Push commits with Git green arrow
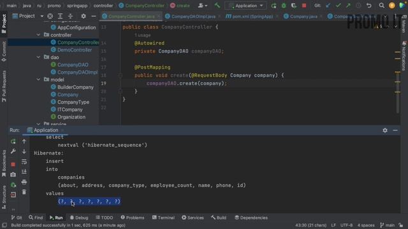408x229 pixels. click(x=348, y=6)
